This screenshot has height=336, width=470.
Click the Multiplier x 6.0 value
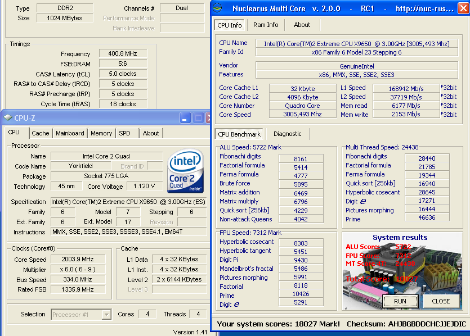tap(78, 269)
